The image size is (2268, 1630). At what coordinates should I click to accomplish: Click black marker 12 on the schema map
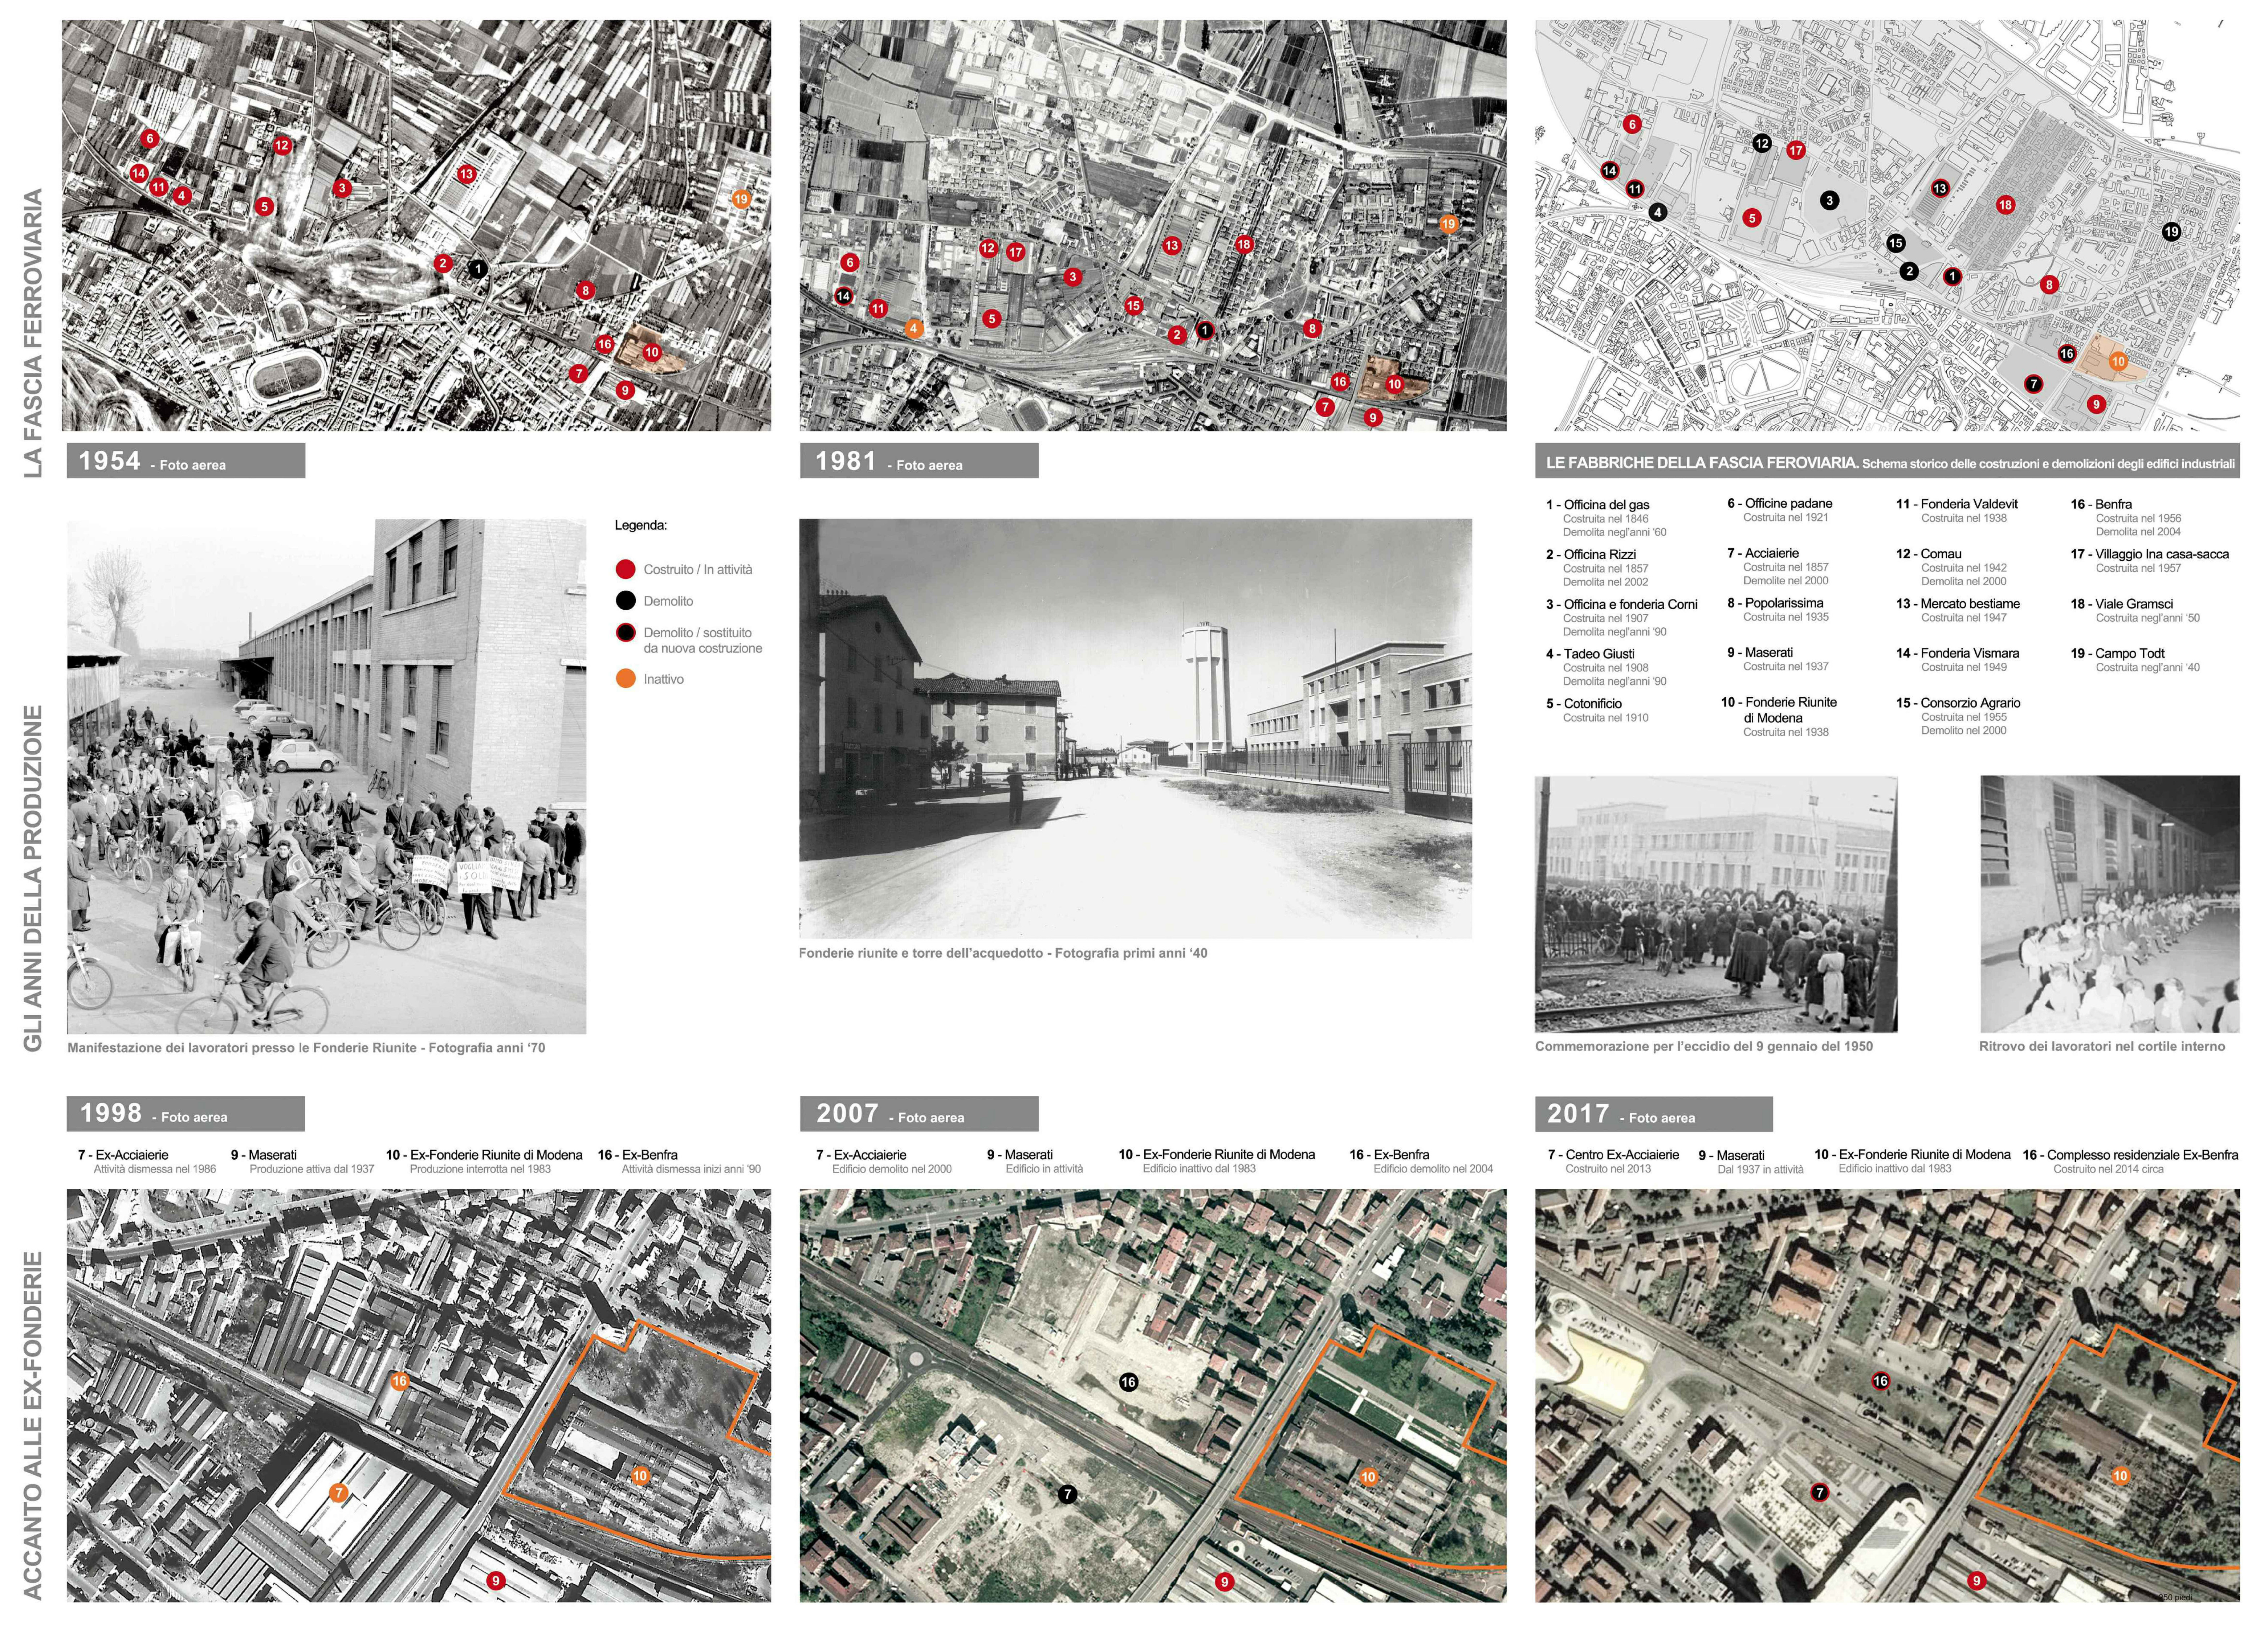click(1762, 144)
